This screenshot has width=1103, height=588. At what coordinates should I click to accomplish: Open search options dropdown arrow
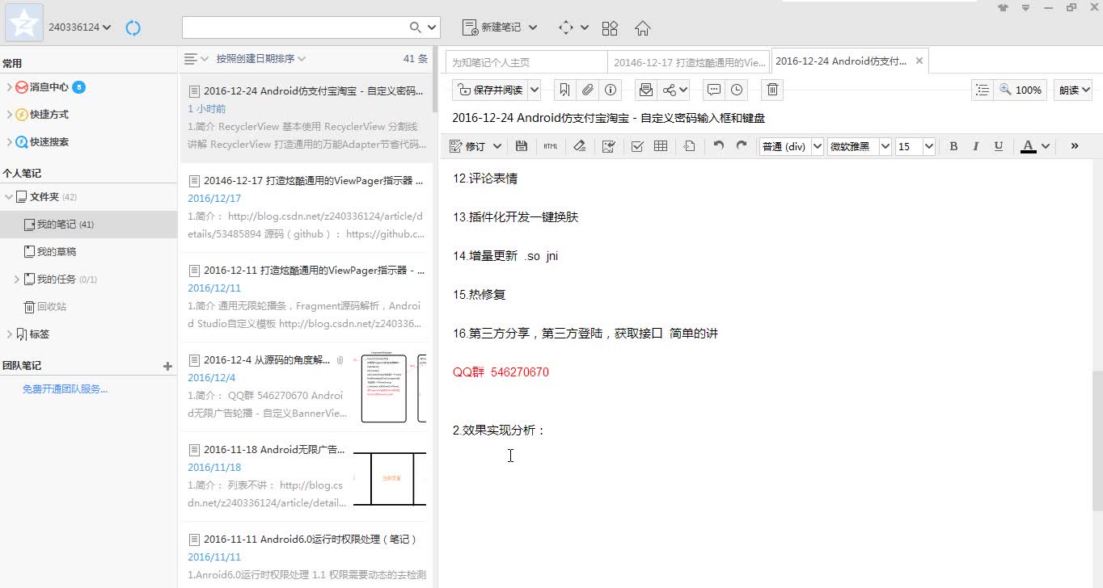(432, 27)
